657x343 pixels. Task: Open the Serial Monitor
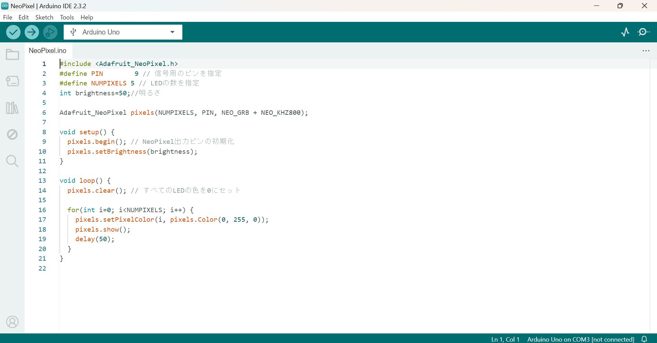644,32
